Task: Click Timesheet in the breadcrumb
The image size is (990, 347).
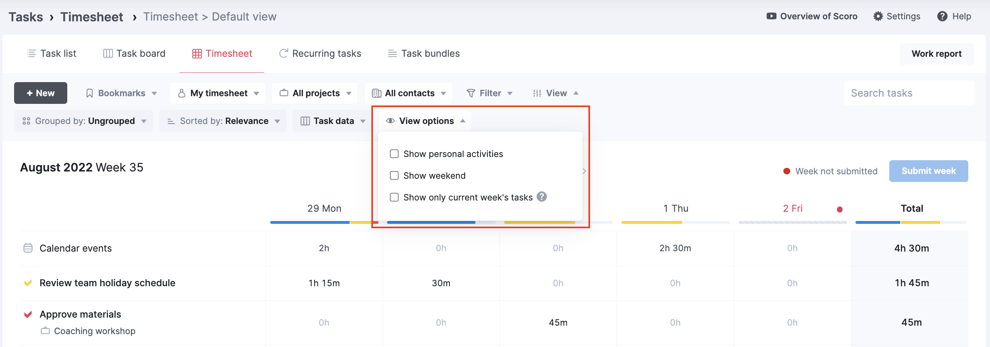Action: [92, 17]
